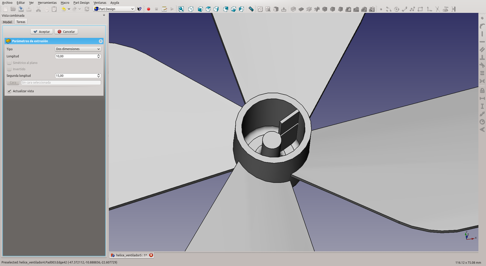Viewport: 486px width, 266px height.
Task: Click the MultiTransform icon
Action: (372, 9)
